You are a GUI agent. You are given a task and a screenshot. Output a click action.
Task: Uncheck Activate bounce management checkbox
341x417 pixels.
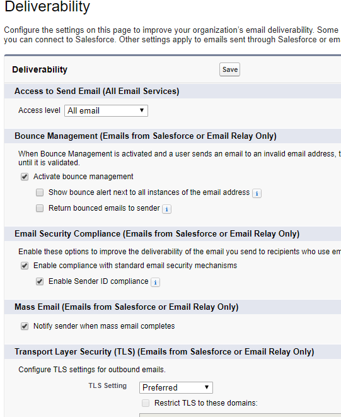25,177
